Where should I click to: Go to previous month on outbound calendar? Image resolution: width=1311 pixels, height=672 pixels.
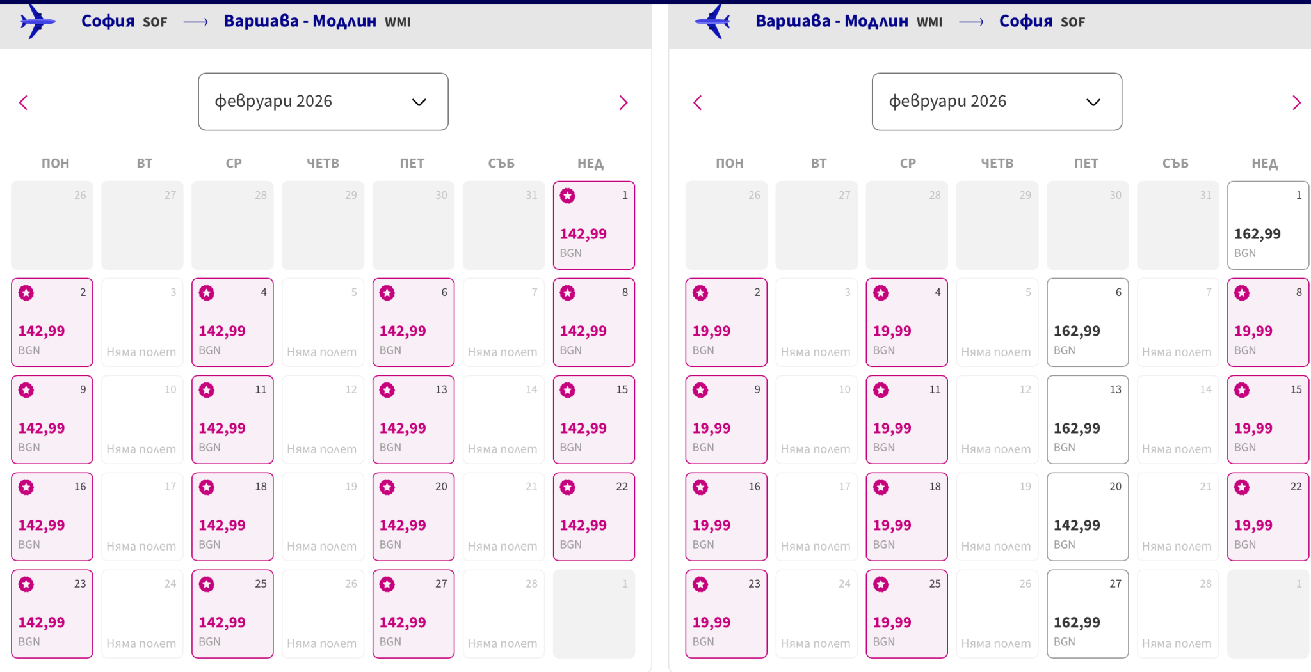click(x=24, y=102)
